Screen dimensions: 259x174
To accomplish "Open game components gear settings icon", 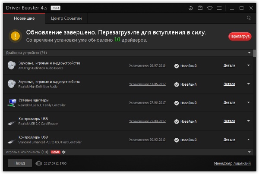I will (64, 152).
